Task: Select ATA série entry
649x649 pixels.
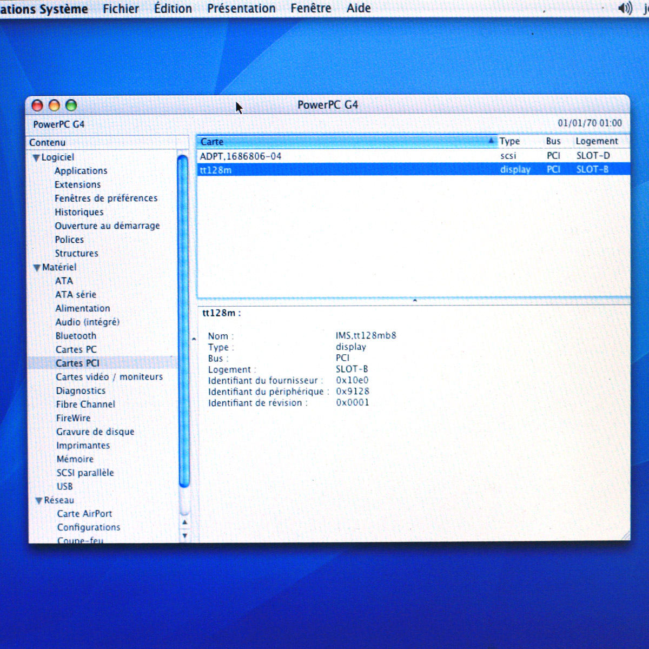Action: point(76,295)
